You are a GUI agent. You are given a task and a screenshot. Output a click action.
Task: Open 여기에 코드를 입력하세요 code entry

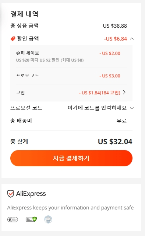(97, 108)
